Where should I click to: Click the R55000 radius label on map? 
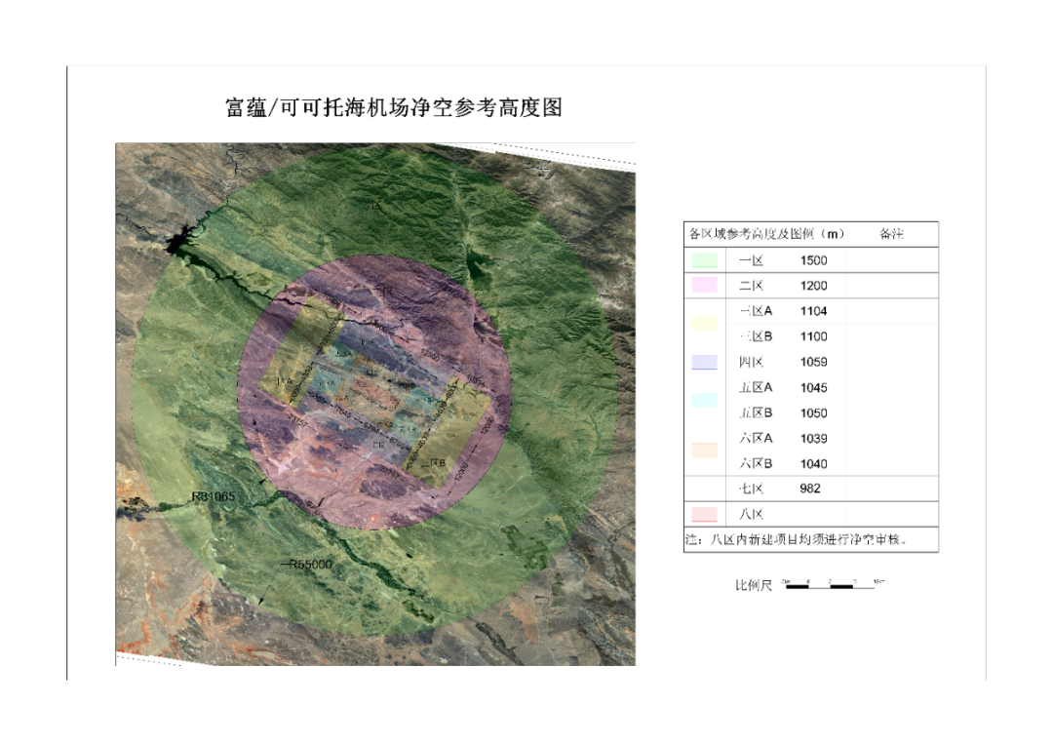pyautogui.click(x=308, y=565)
